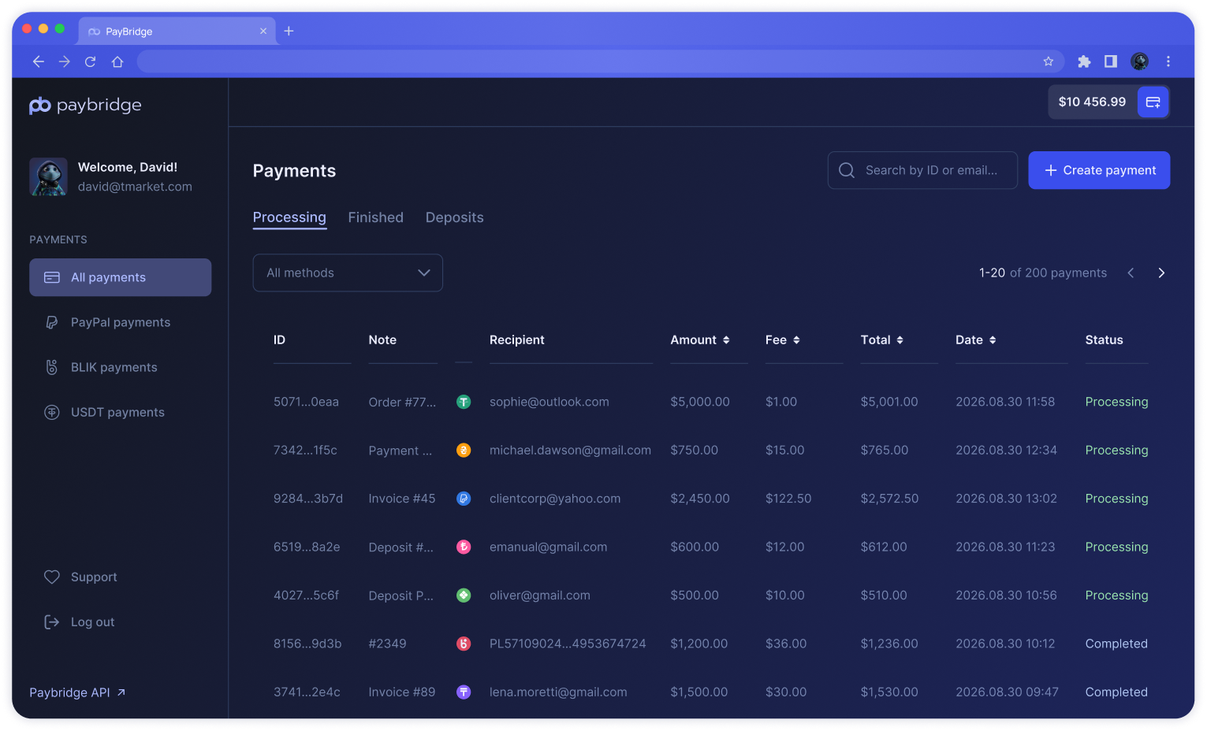The height and width of the screenshot is (731, 1207).
Task: Click the payment method icon for emanual@gmail.com
Action: (x=464, y=547)
